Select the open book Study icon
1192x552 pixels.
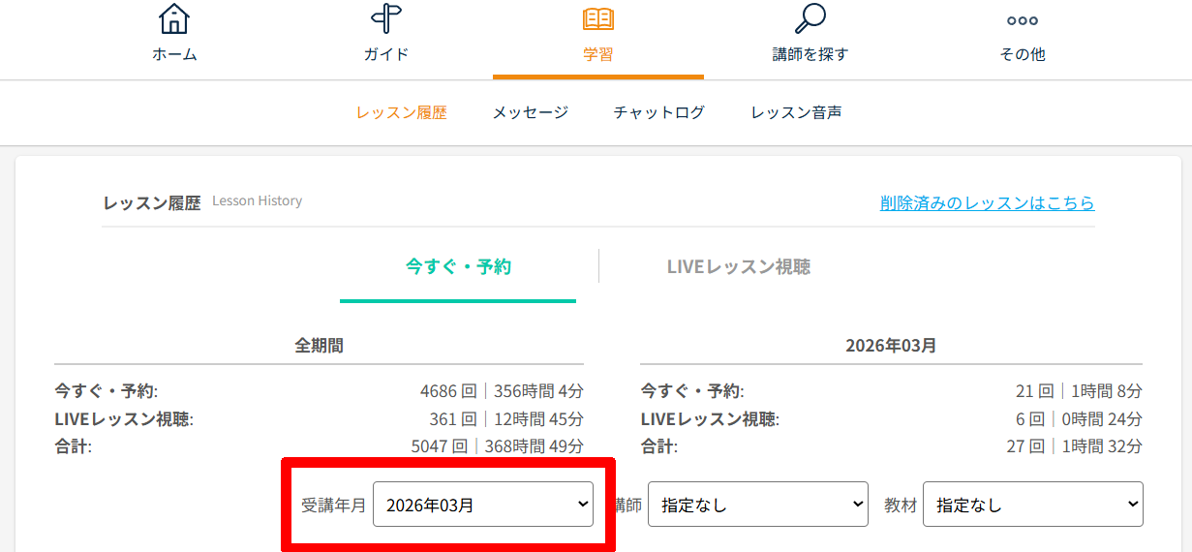598,18
